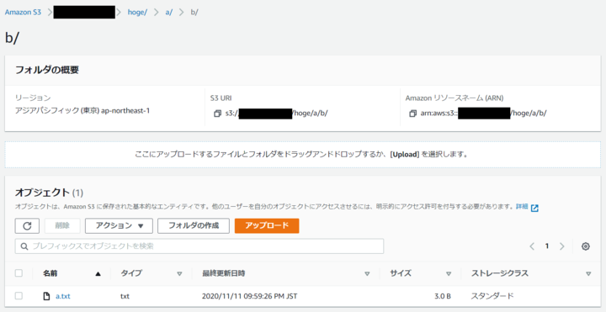The width and height of the screenshot is (606, 312).
Task: Open table preferences gear icon
Action: pyautogui.click(x=586, y=246)
